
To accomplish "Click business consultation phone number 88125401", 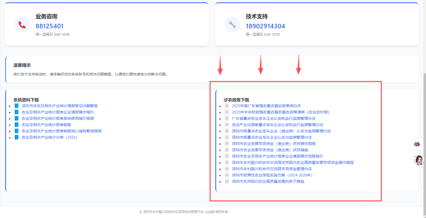I will 50,26.
